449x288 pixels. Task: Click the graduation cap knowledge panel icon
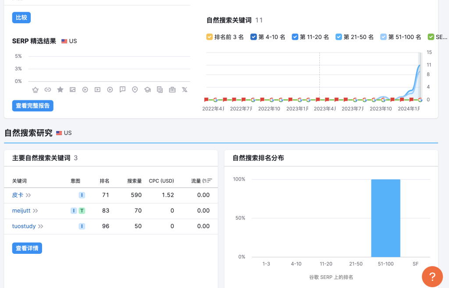coord(147,89)
